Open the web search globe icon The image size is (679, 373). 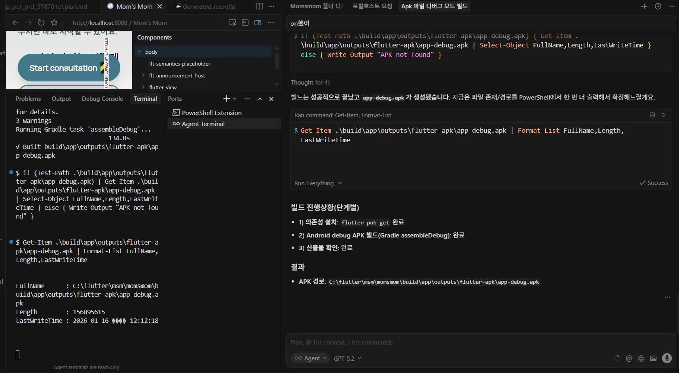point(641,358)
